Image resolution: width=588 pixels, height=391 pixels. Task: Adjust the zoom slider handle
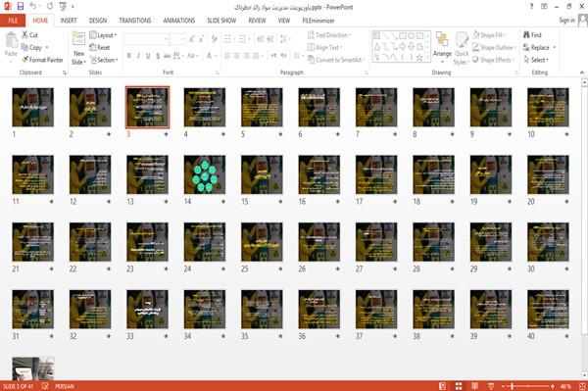[x=512, y=386]
